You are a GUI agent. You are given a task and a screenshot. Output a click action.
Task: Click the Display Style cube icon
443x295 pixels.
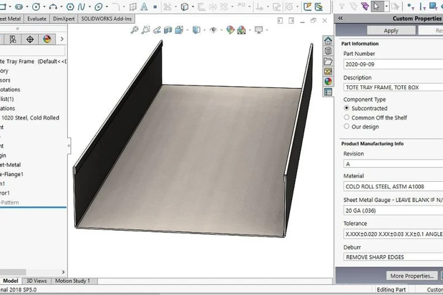(196, 30)
